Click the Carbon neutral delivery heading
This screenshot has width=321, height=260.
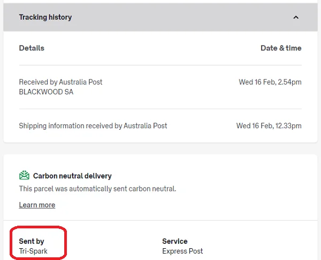pos(72,176)
